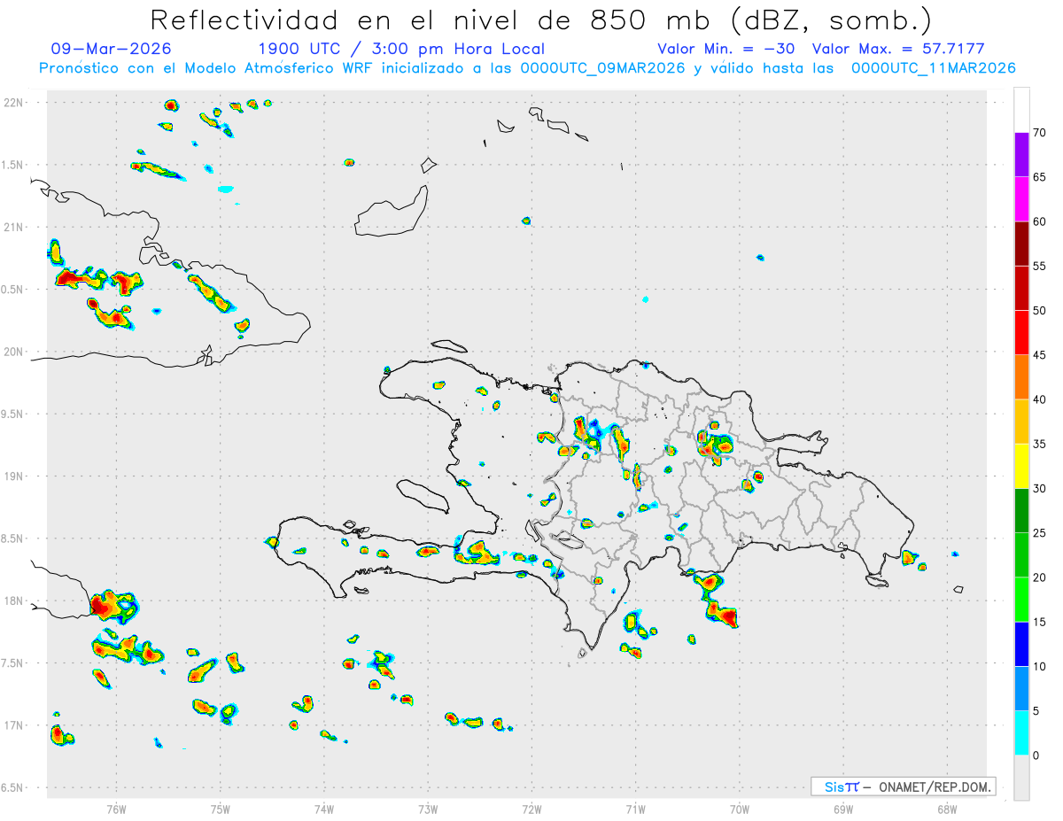1063x821 pixels.
Task: Select the dark red 55–60 dBZ colorbar segment
Action: [1021, 244]
